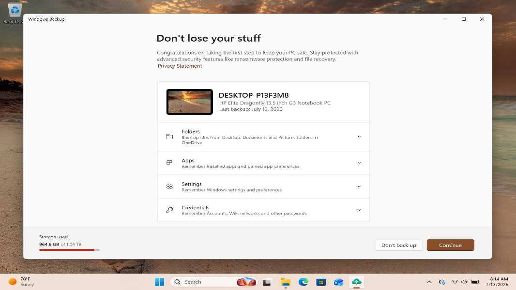Show hidden system tray icons

pyautogui.click(x=429, y=282)
